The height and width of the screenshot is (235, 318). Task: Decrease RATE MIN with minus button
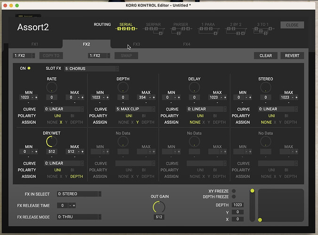click(32, 97)
